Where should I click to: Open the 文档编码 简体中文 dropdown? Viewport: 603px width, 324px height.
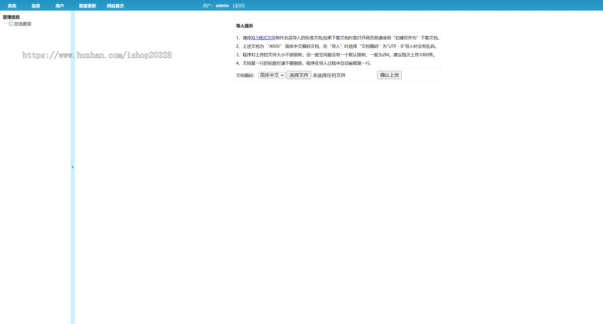click(x=272, y=75)
